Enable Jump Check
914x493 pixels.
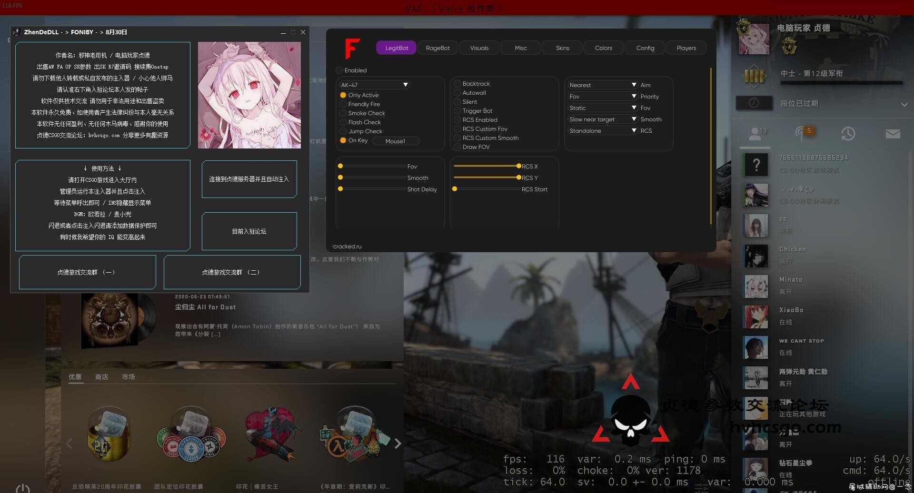(x=343, y=131)
